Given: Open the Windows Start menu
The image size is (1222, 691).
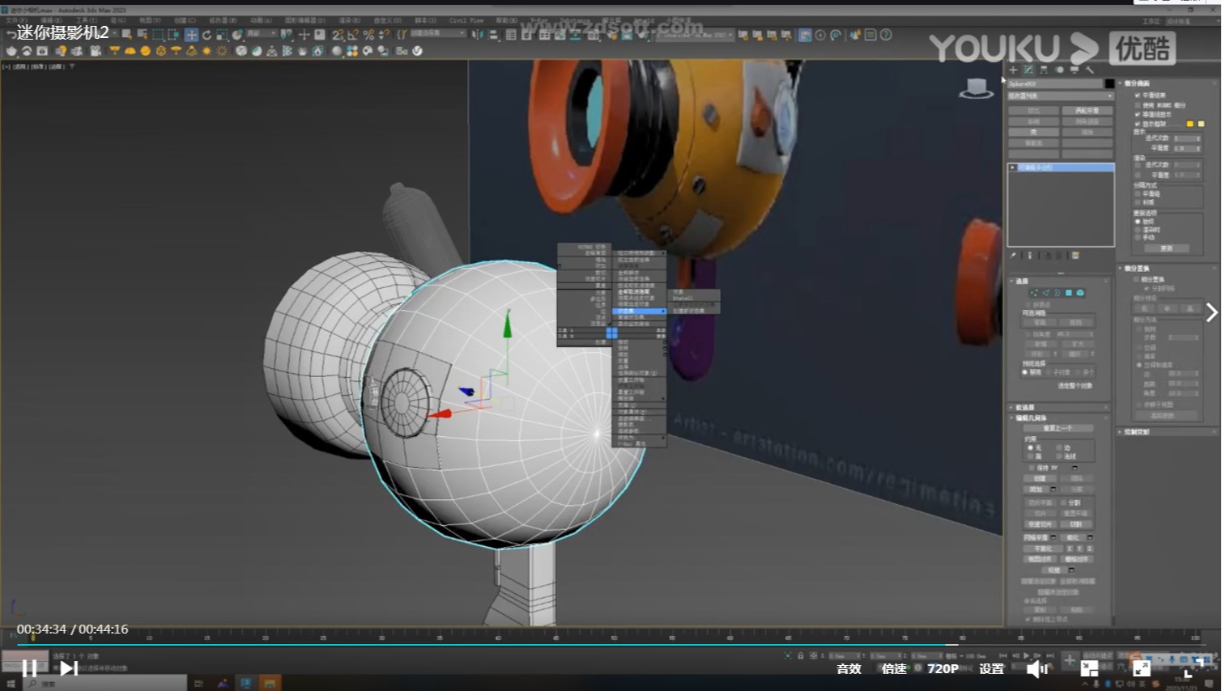Looking at the screenshot, I should (x=11, y=684).
